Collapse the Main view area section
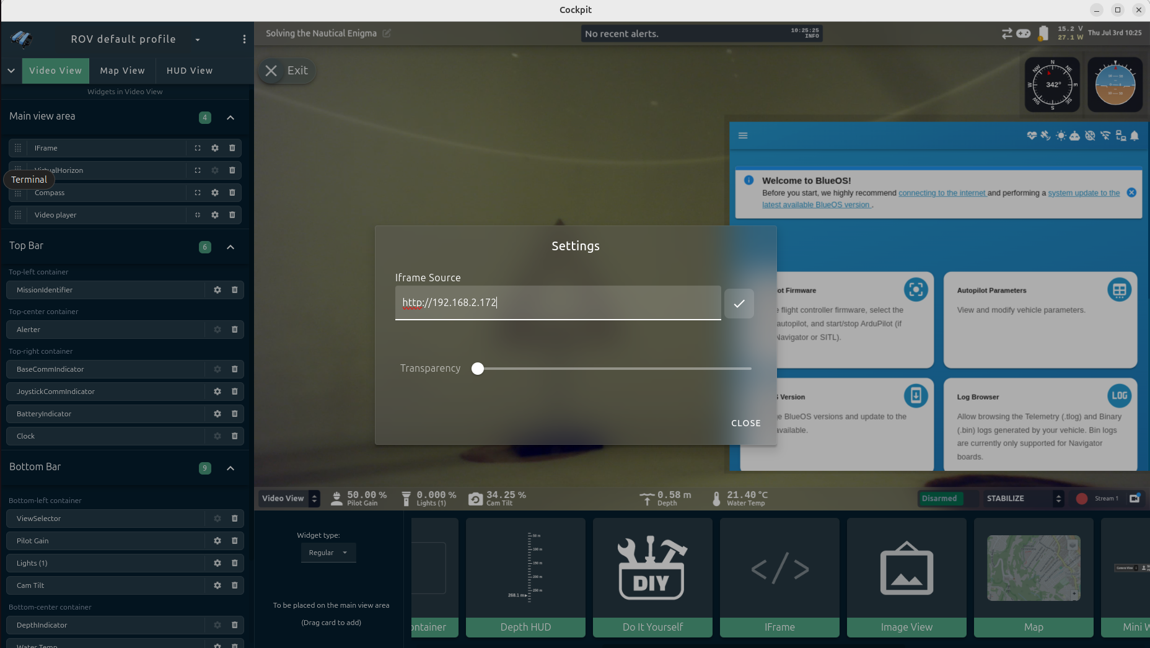Screen dimensions: 1150x648 pos(230,117)
